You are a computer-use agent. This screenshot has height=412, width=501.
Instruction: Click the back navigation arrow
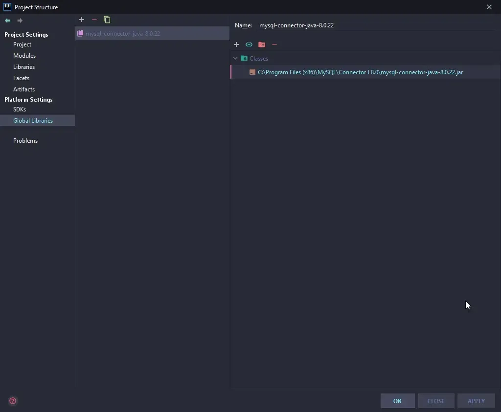click(7, 21)
